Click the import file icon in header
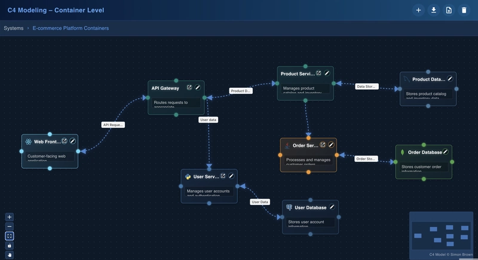This screenshot has width=478, height=260. click(x=449, y=10)
